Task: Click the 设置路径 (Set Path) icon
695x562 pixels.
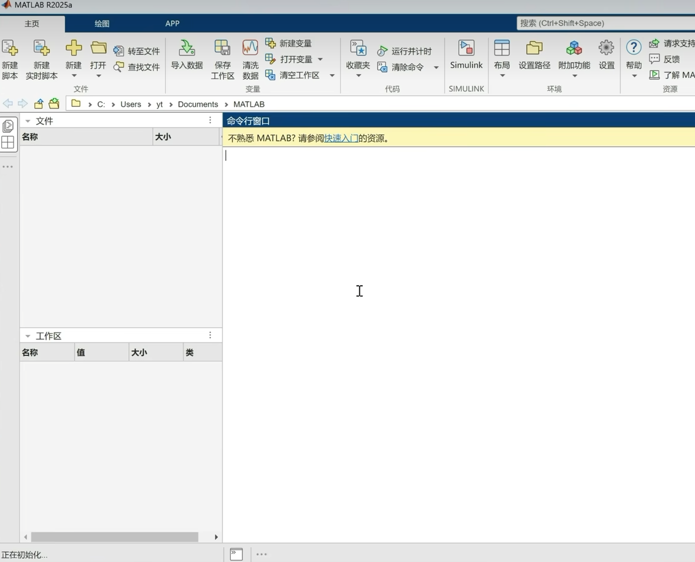Action: pos(534,48)
